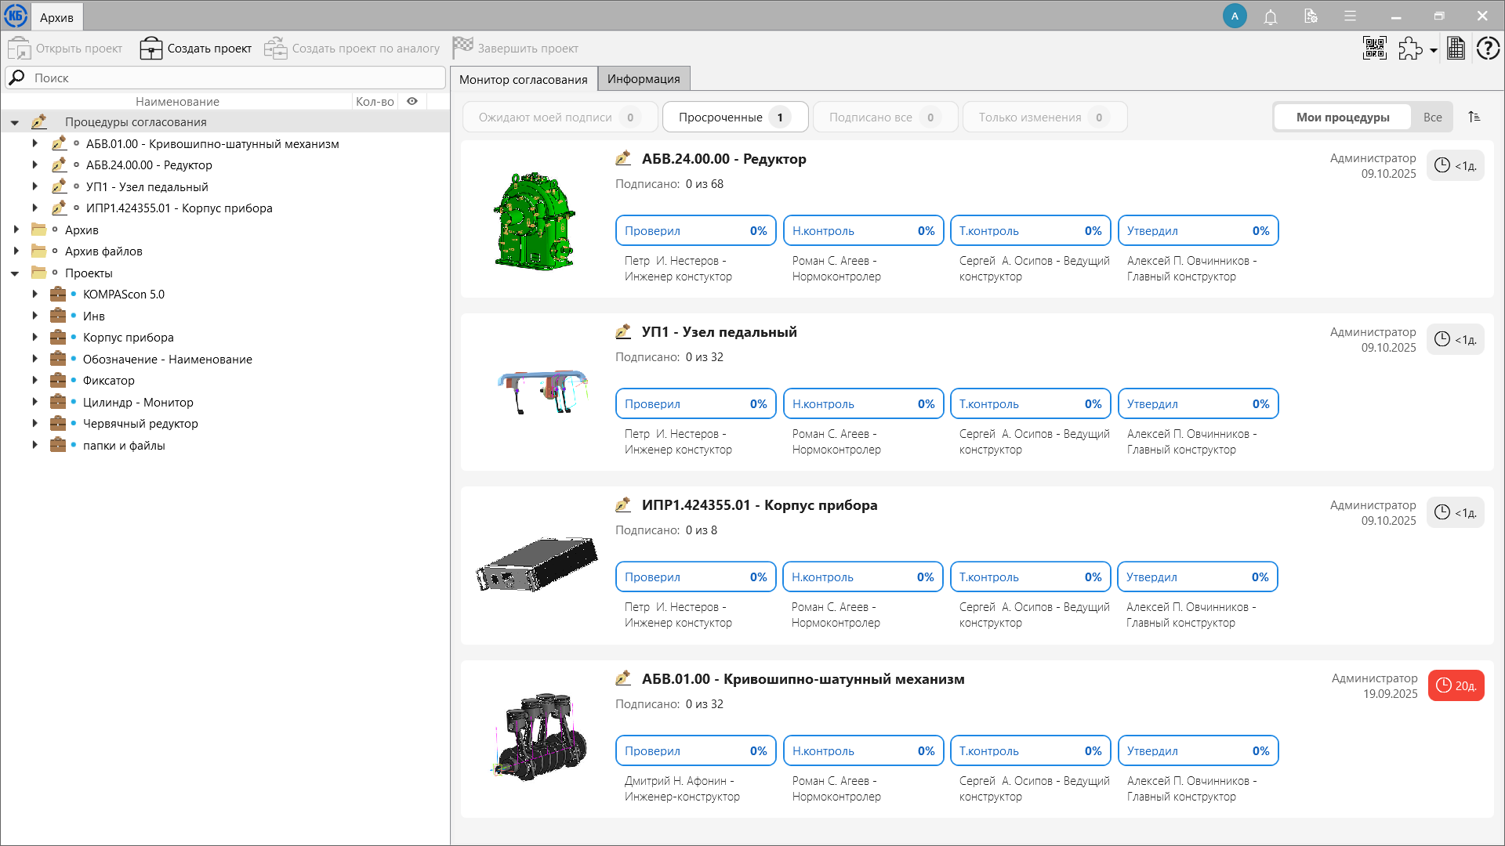Click the help question mark icon

coord(1487,49)
